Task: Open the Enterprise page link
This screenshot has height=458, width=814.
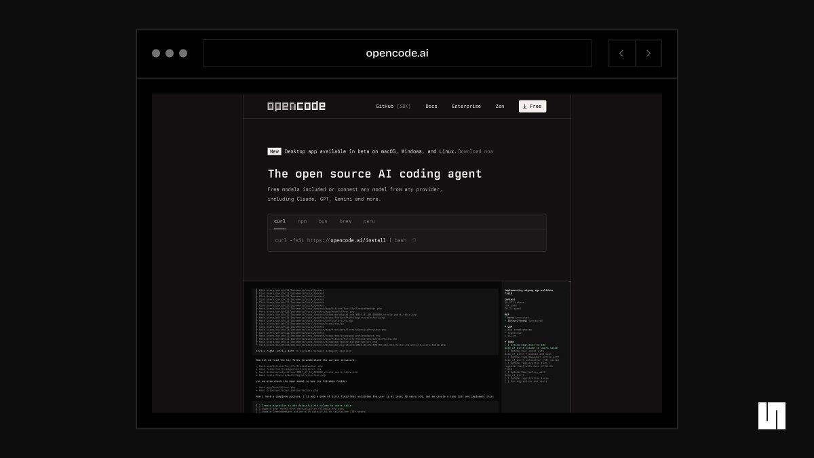Action: tap(466, 107)
